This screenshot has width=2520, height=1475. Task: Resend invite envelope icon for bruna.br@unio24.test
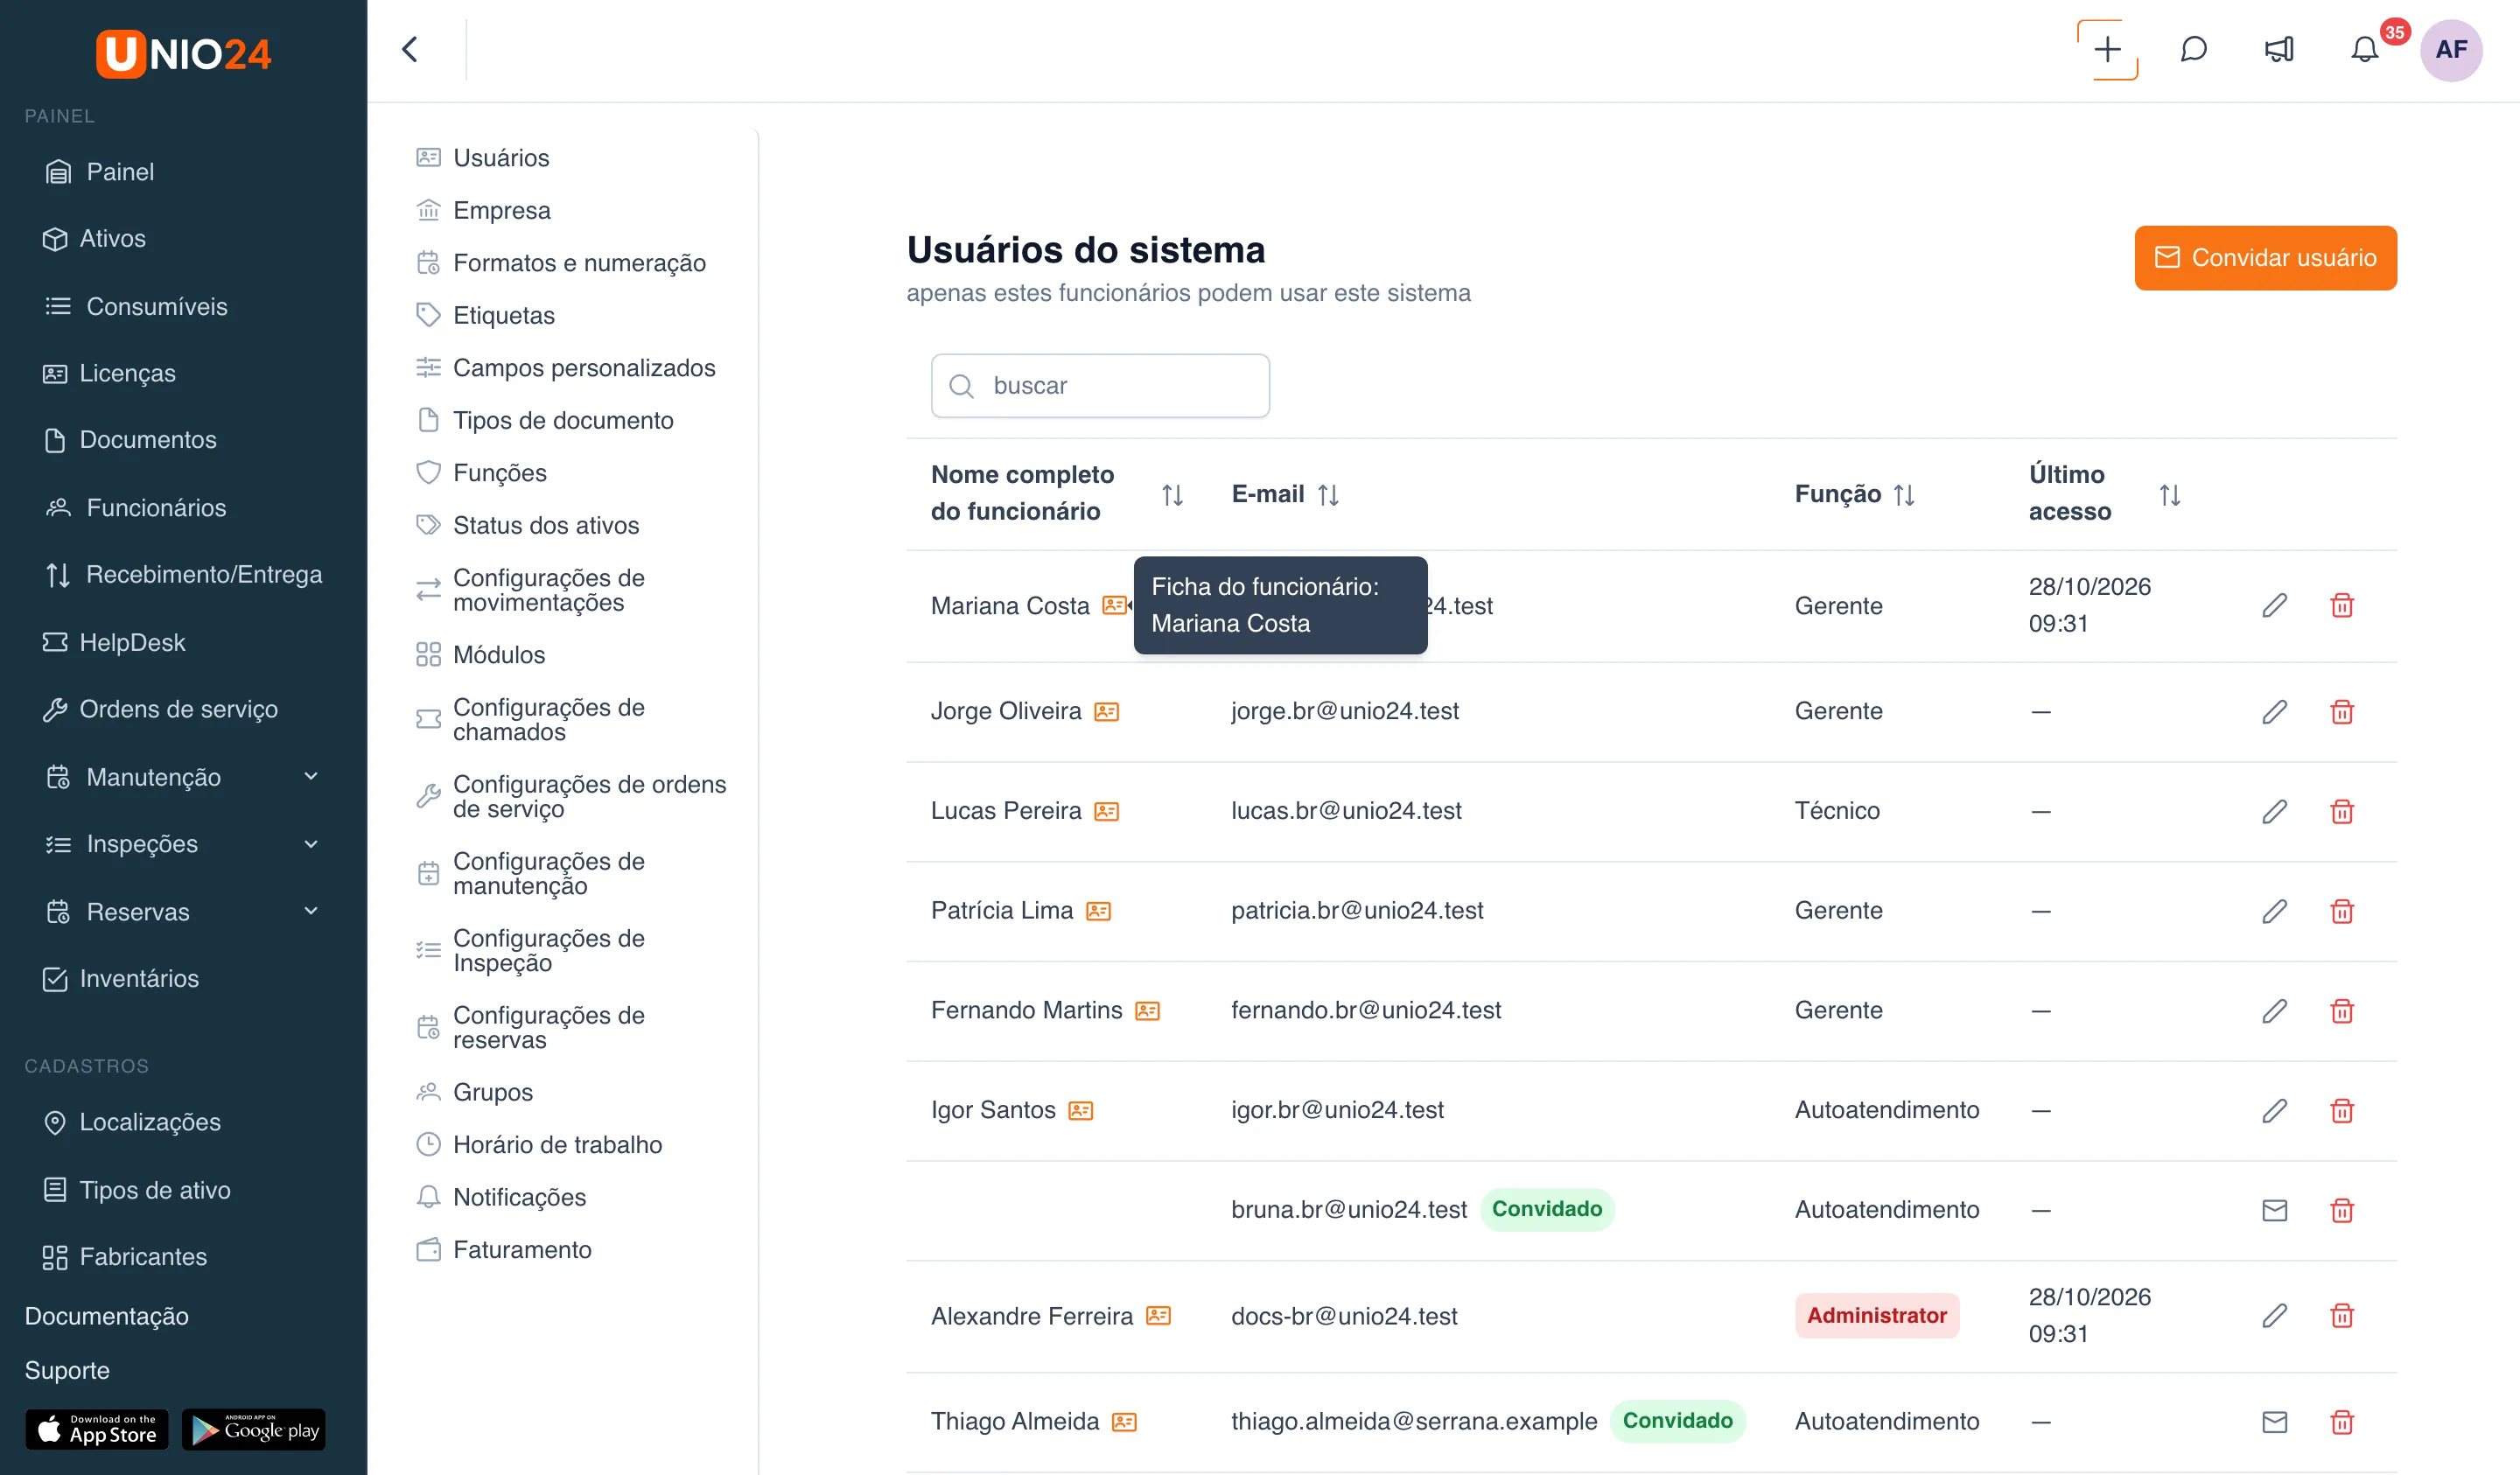pos(2274,1210)
